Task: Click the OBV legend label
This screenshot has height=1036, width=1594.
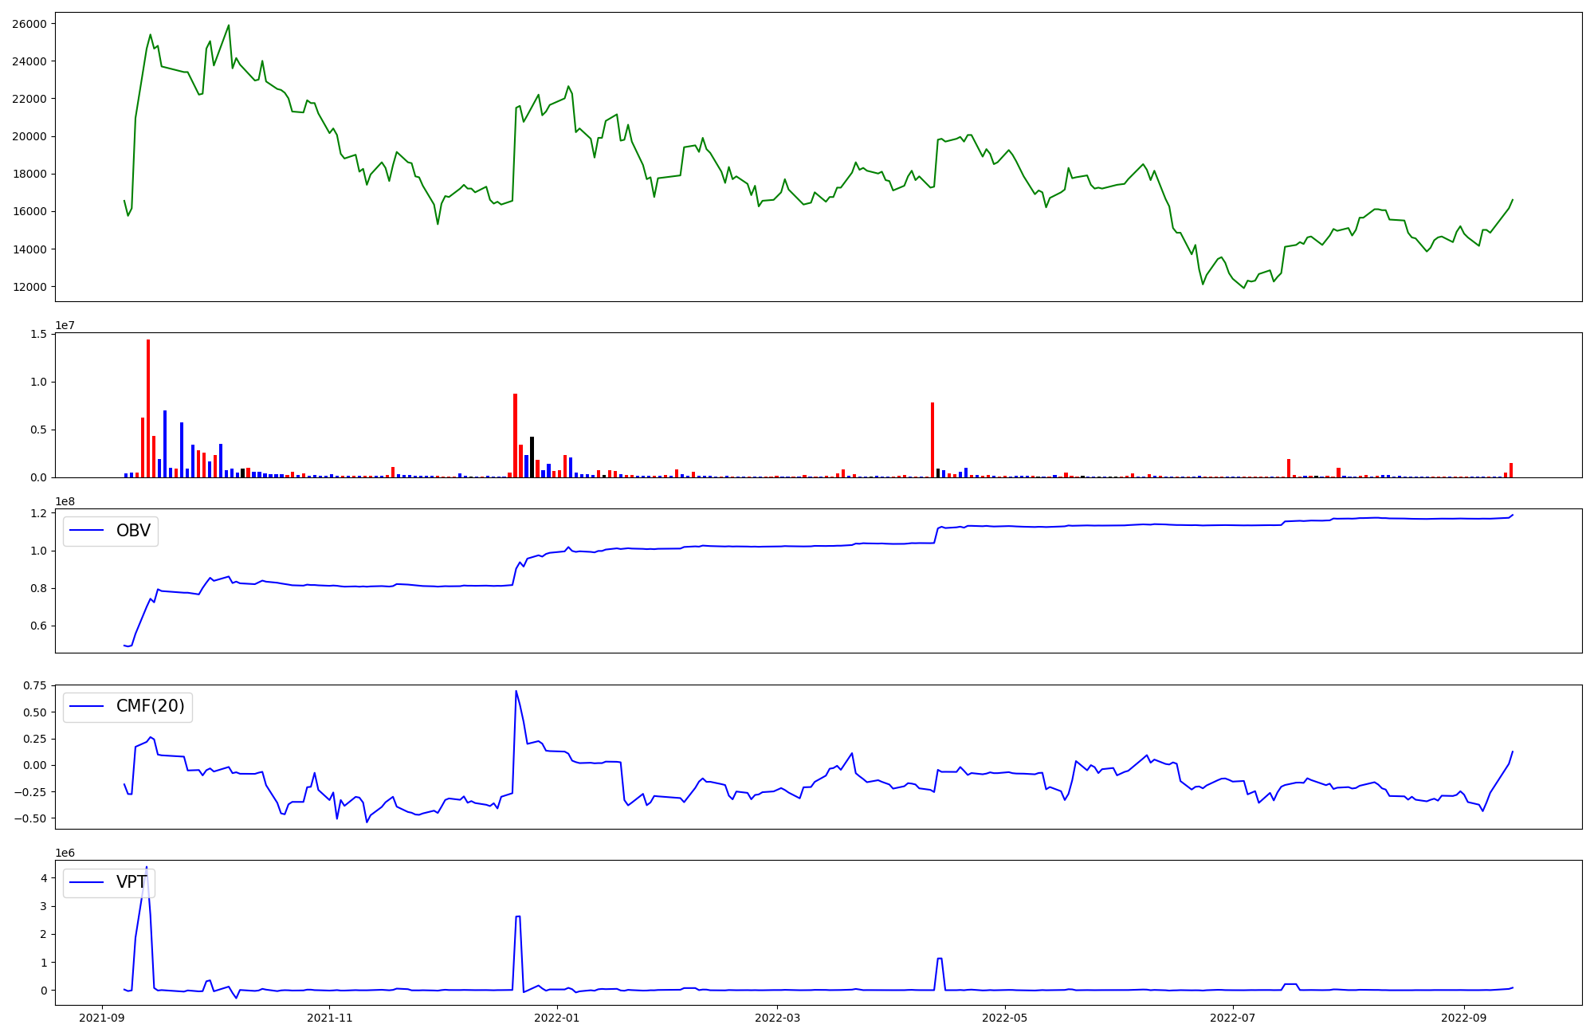Action: (133, 531)
